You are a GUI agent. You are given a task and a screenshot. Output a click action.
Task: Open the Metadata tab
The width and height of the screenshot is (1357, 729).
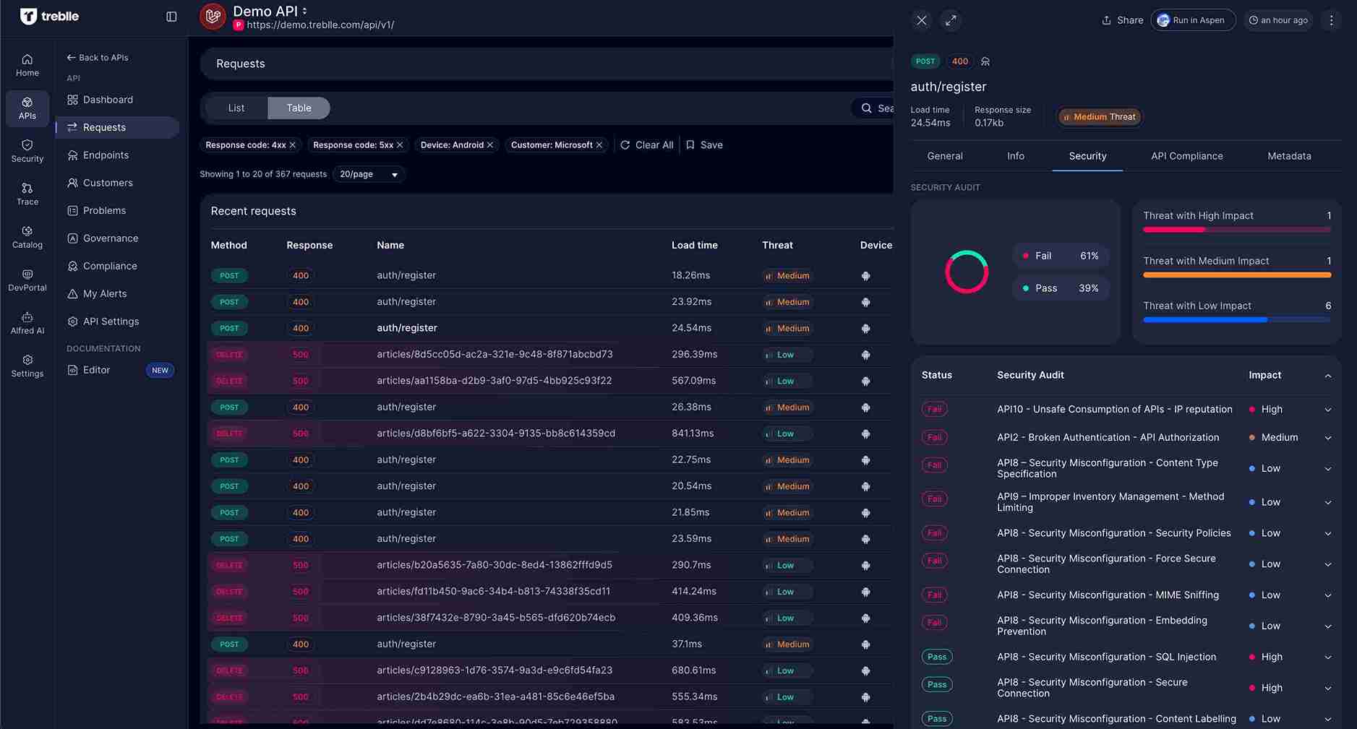coord(1290,156)
